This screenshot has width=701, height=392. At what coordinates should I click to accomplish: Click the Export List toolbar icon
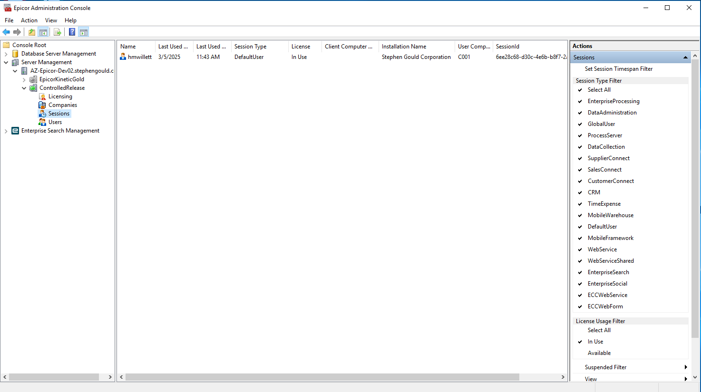(58, 32)
